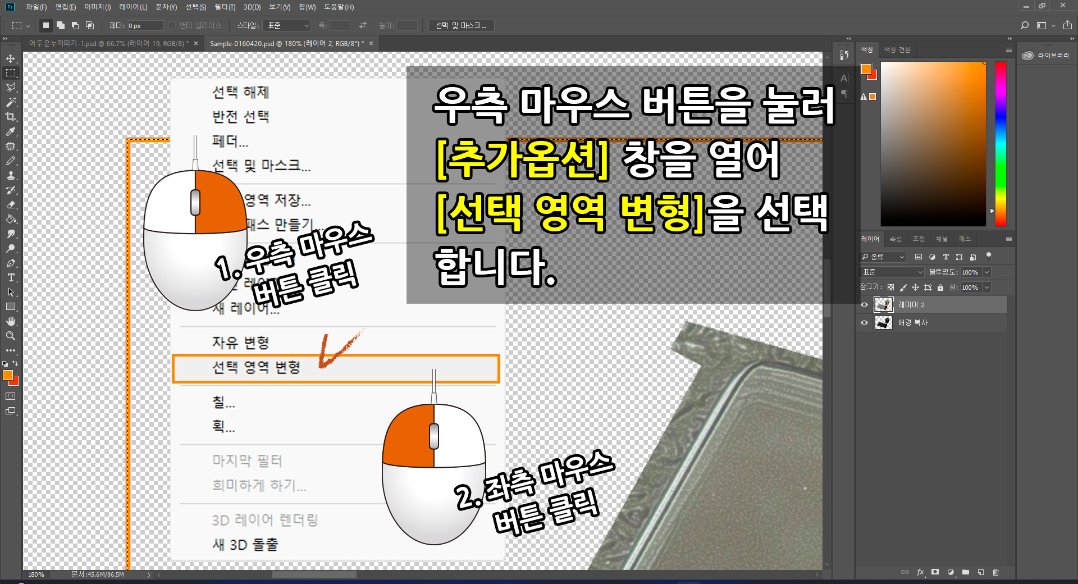Reset default foreground and background colors
1078x584 pixels.
[5, 364]
